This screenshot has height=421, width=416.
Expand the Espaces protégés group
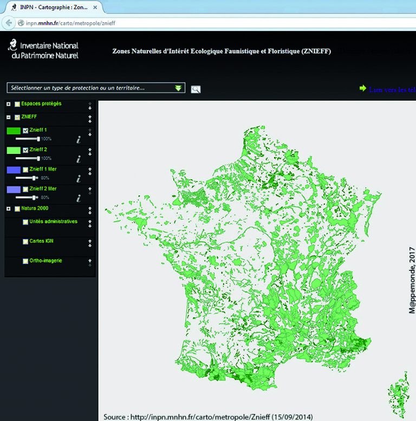pos(9,104)
